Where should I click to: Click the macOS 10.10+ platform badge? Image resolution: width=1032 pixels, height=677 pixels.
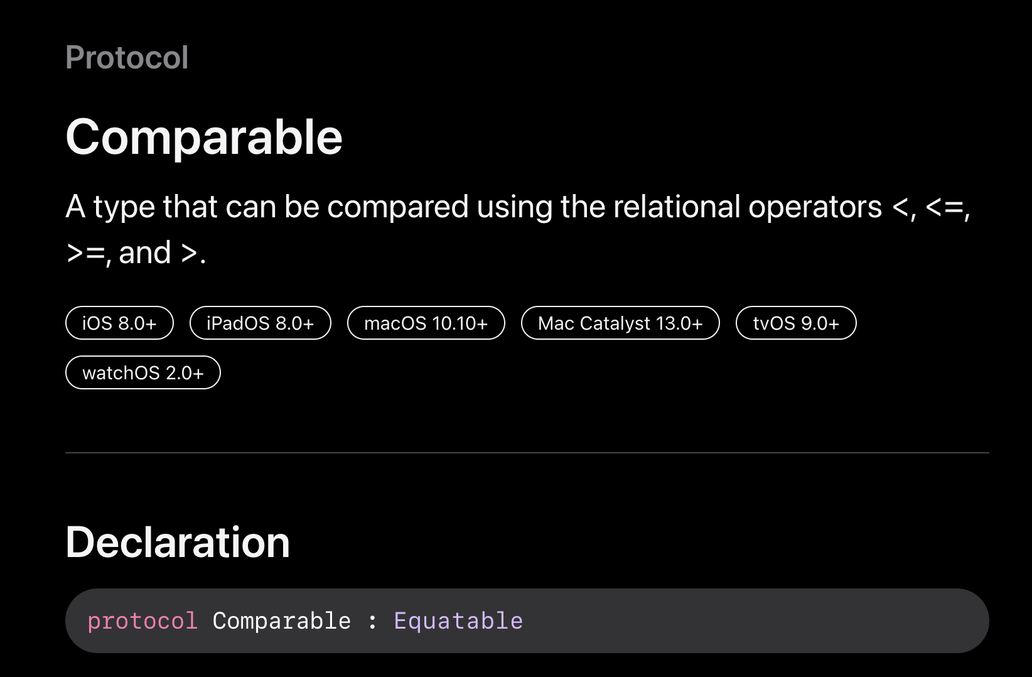click(426, 323)
